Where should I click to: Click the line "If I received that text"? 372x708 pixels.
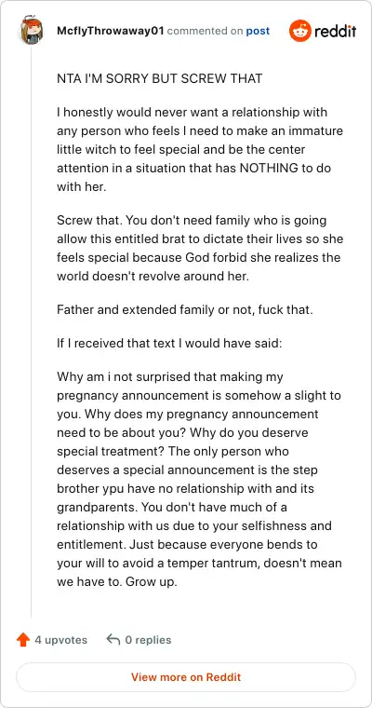point(169,344)
